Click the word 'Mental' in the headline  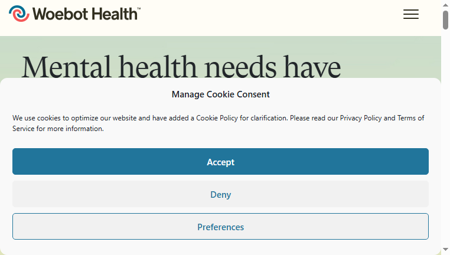[x=66, y=67]
